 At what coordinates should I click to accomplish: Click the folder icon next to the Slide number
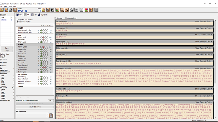pyautogui.click(x=43, y=10)
